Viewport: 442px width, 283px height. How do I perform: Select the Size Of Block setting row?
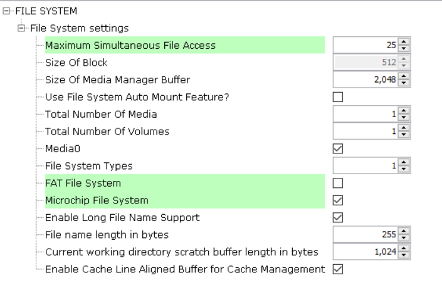pyautogui.click(x=76, y=62)
